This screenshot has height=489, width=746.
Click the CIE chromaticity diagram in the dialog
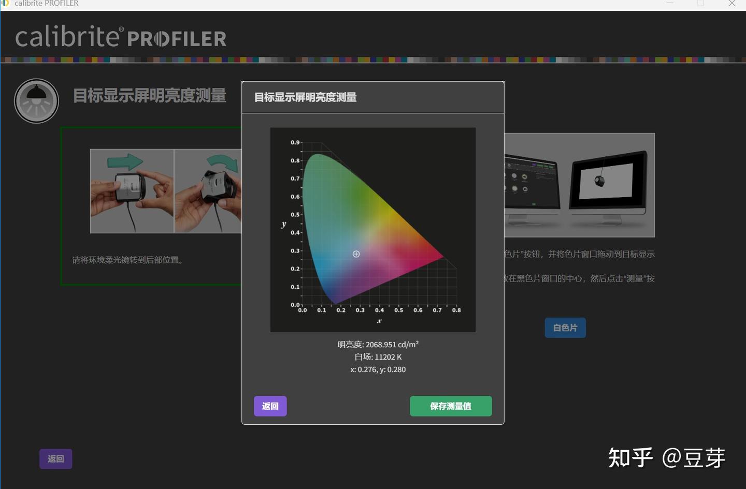373,230
